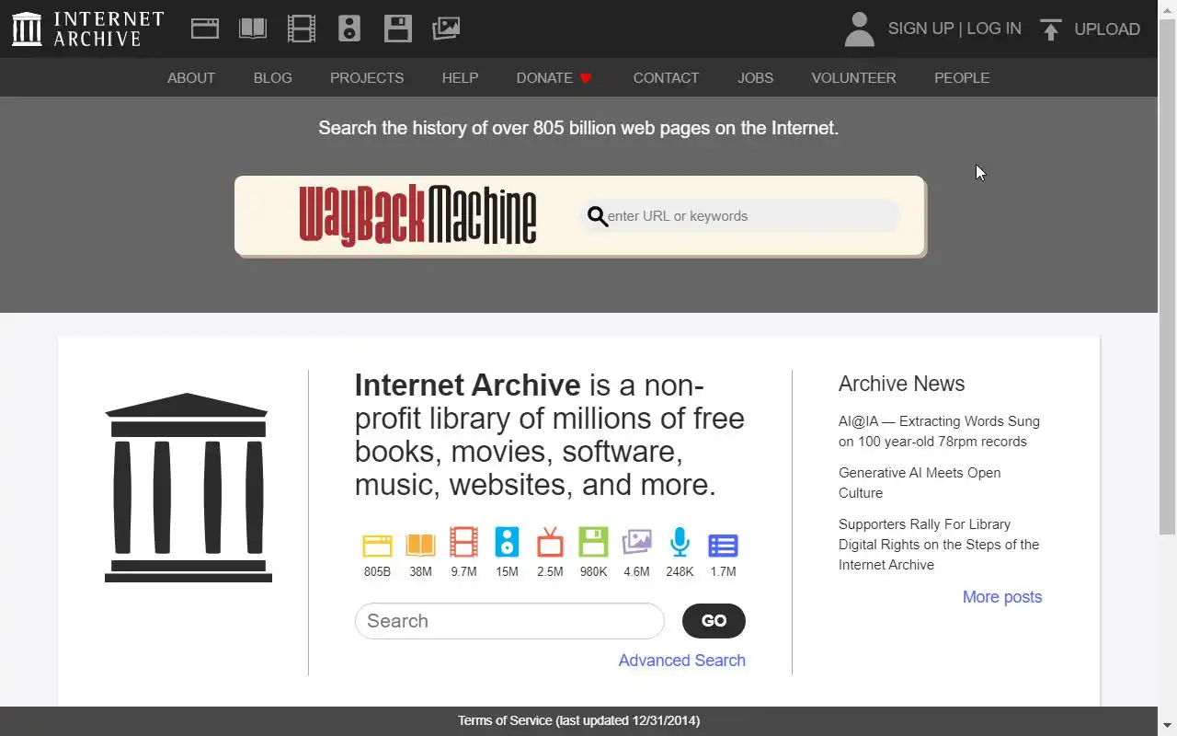Open the Software floppy icon in top navigation
The height and width of the screenshot is (736, 1177).
point(398,29)
